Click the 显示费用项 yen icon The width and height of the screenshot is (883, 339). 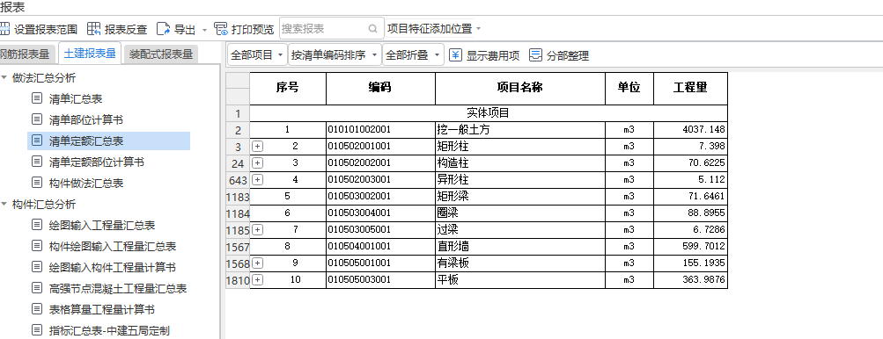(x=455, y=55)
